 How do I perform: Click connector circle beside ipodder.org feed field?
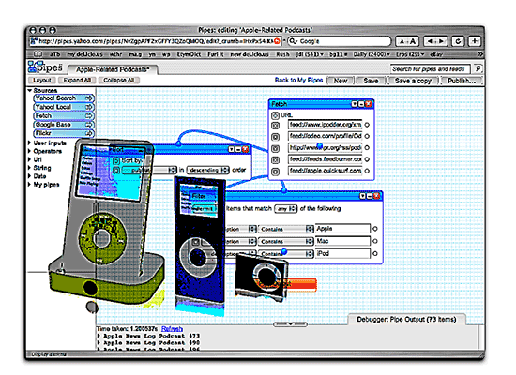367,125
